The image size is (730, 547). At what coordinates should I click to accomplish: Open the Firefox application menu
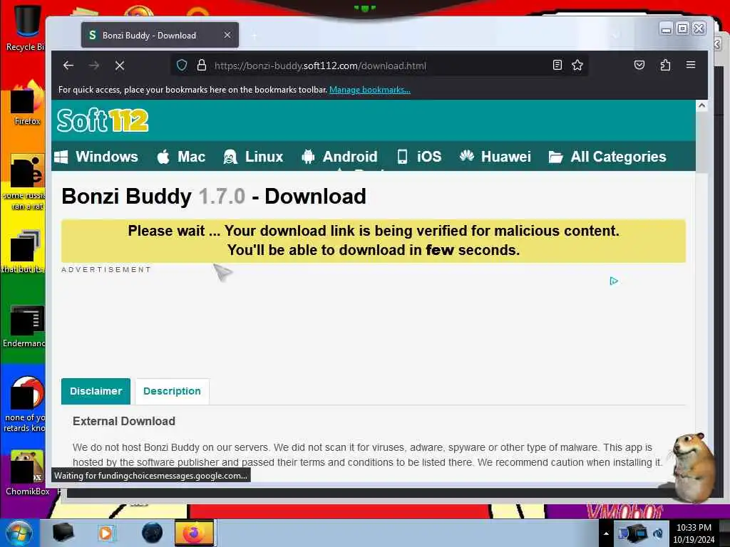pyautogui.click(x=691, y=65)
